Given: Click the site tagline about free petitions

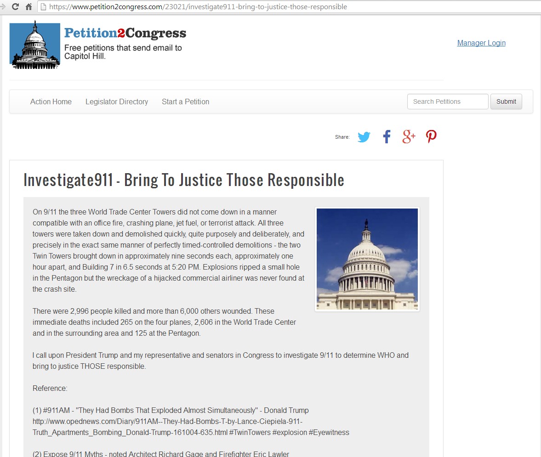Looking at the screenshot, I should tap(123, 52).
